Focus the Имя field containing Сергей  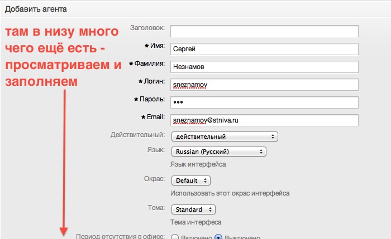[264, 49]
